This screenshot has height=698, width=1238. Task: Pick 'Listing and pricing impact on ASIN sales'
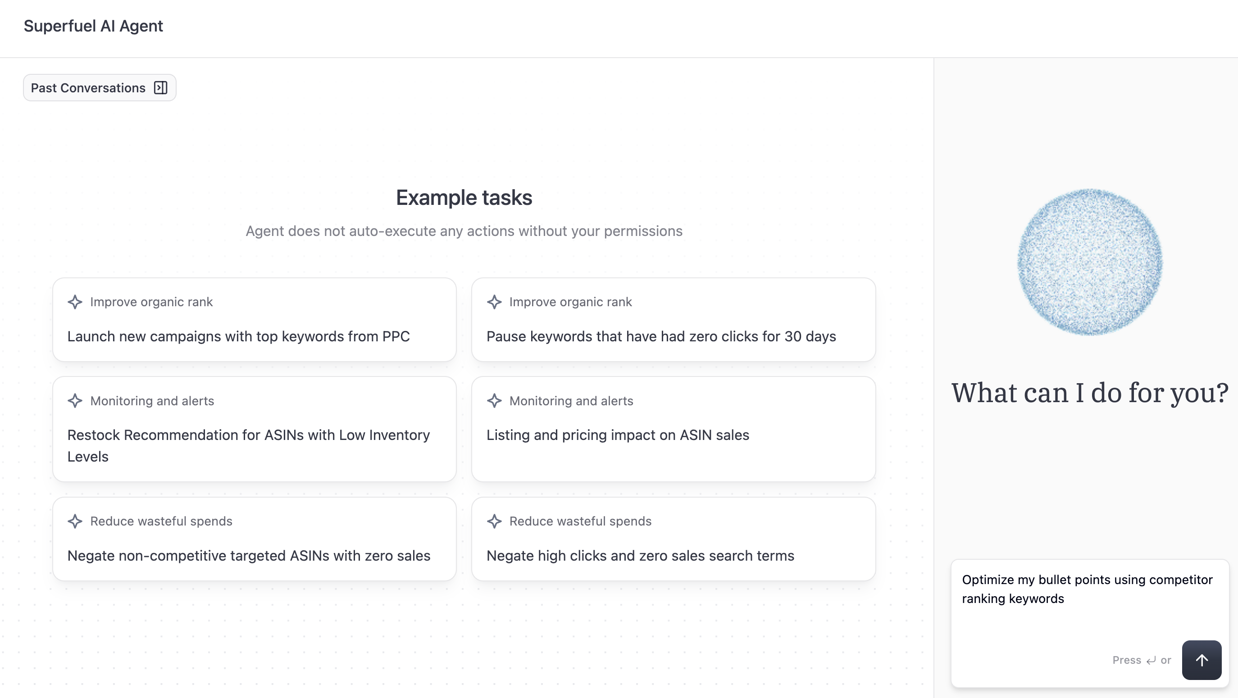click(x=618, y=435)
